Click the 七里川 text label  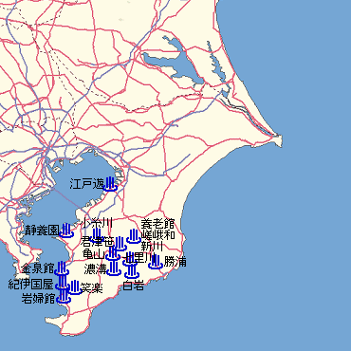(x=139, y=257)
